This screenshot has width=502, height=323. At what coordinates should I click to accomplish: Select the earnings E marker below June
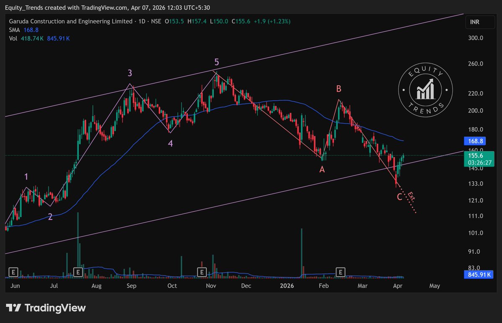[x=13, y=272]
